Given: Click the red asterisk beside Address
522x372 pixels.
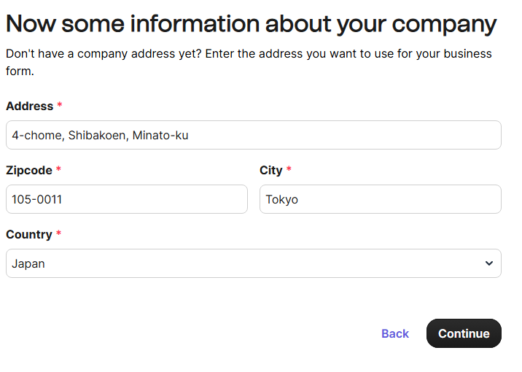Looking at the screenshot, I should [x=60, y=106].
